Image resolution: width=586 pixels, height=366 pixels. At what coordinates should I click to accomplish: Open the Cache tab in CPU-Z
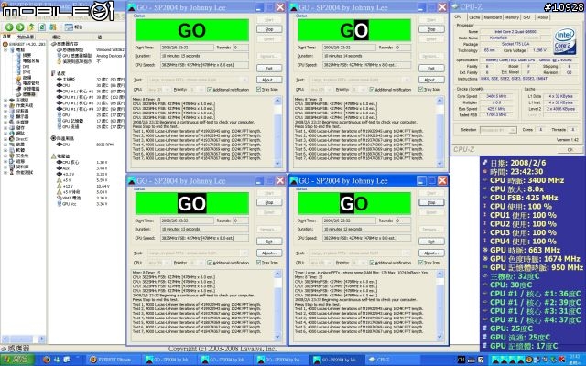(474, 17)
